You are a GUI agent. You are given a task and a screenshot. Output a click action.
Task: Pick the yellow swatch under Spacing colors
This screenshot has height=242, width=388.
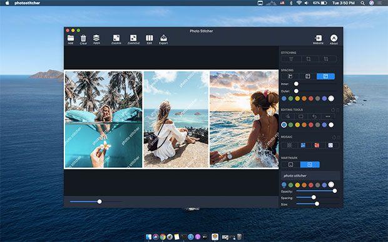coord(297,99)
